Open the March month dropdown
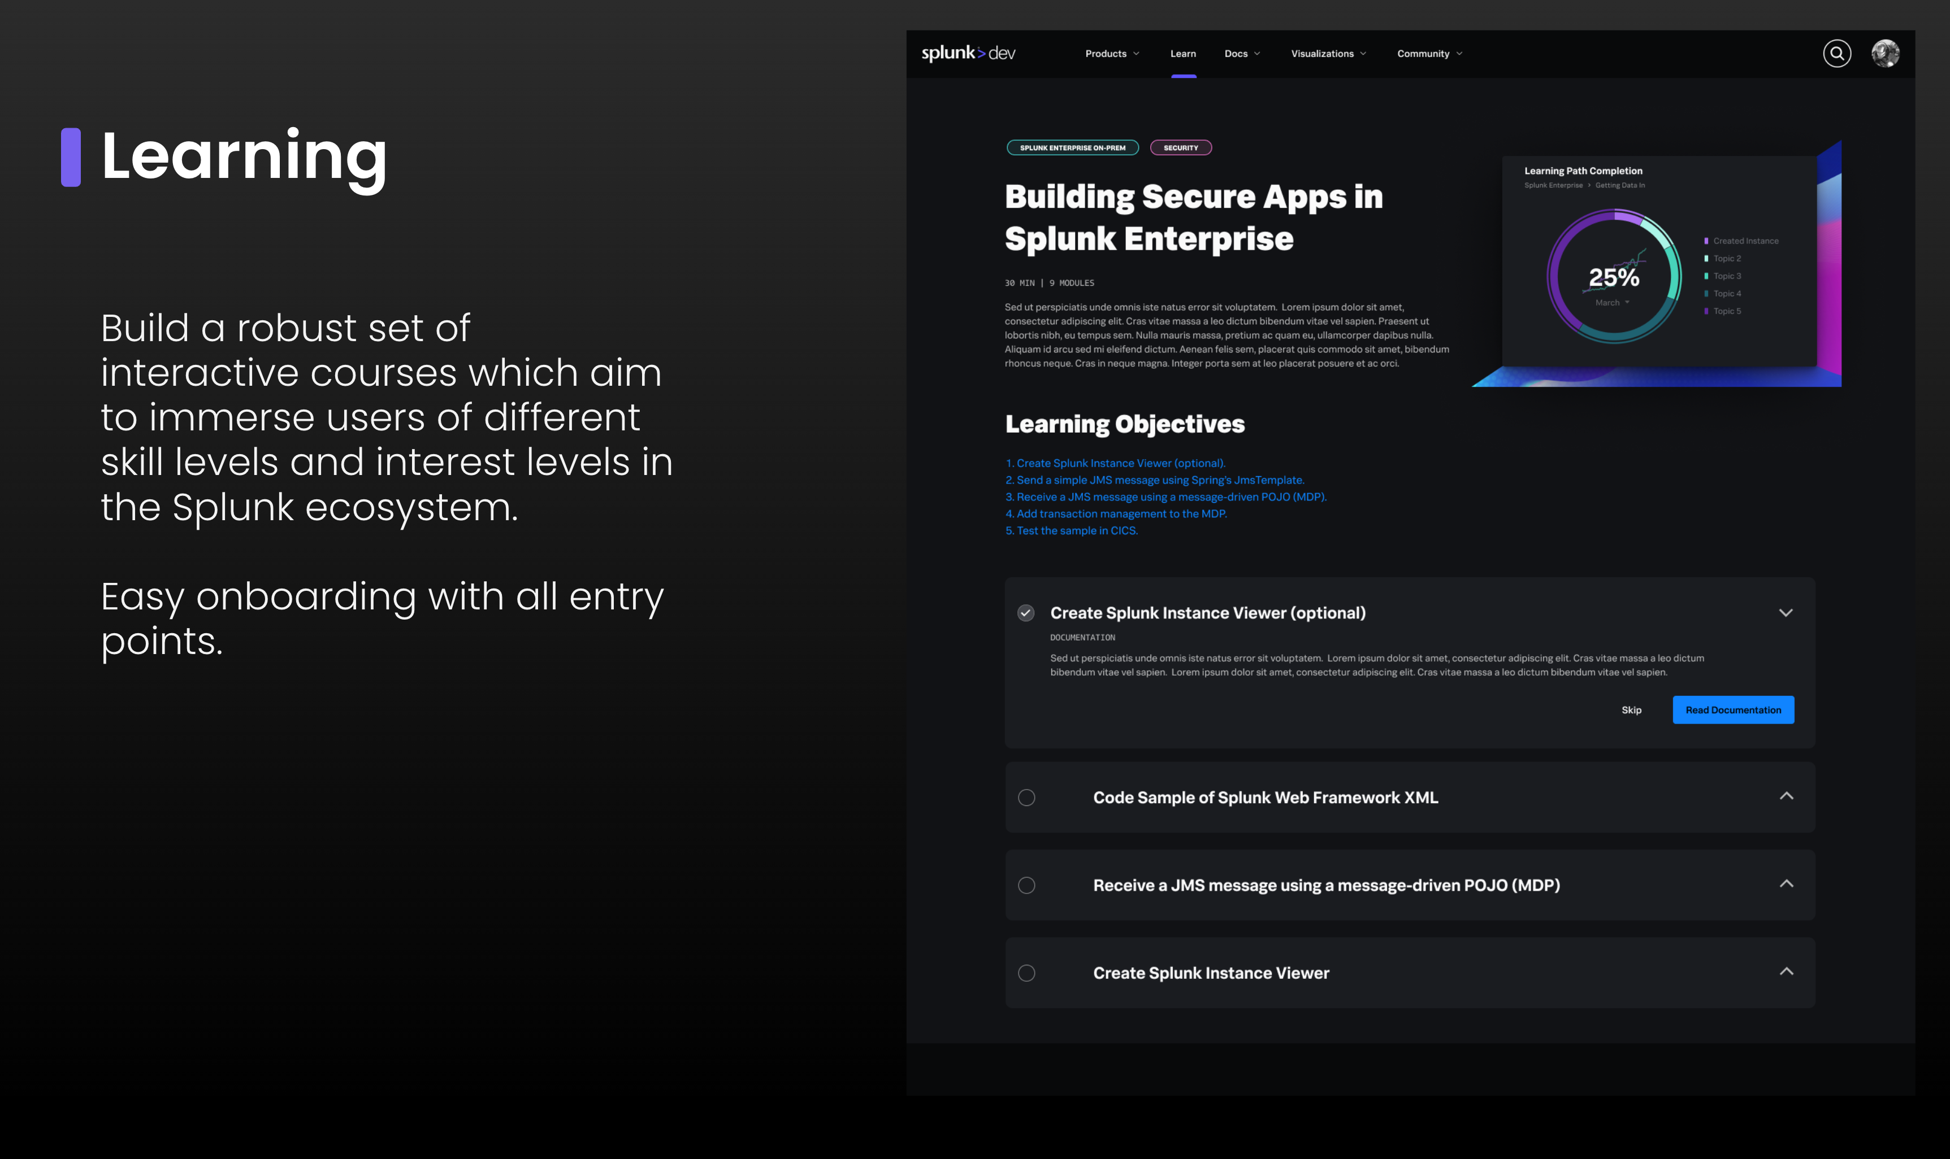 1613,303
